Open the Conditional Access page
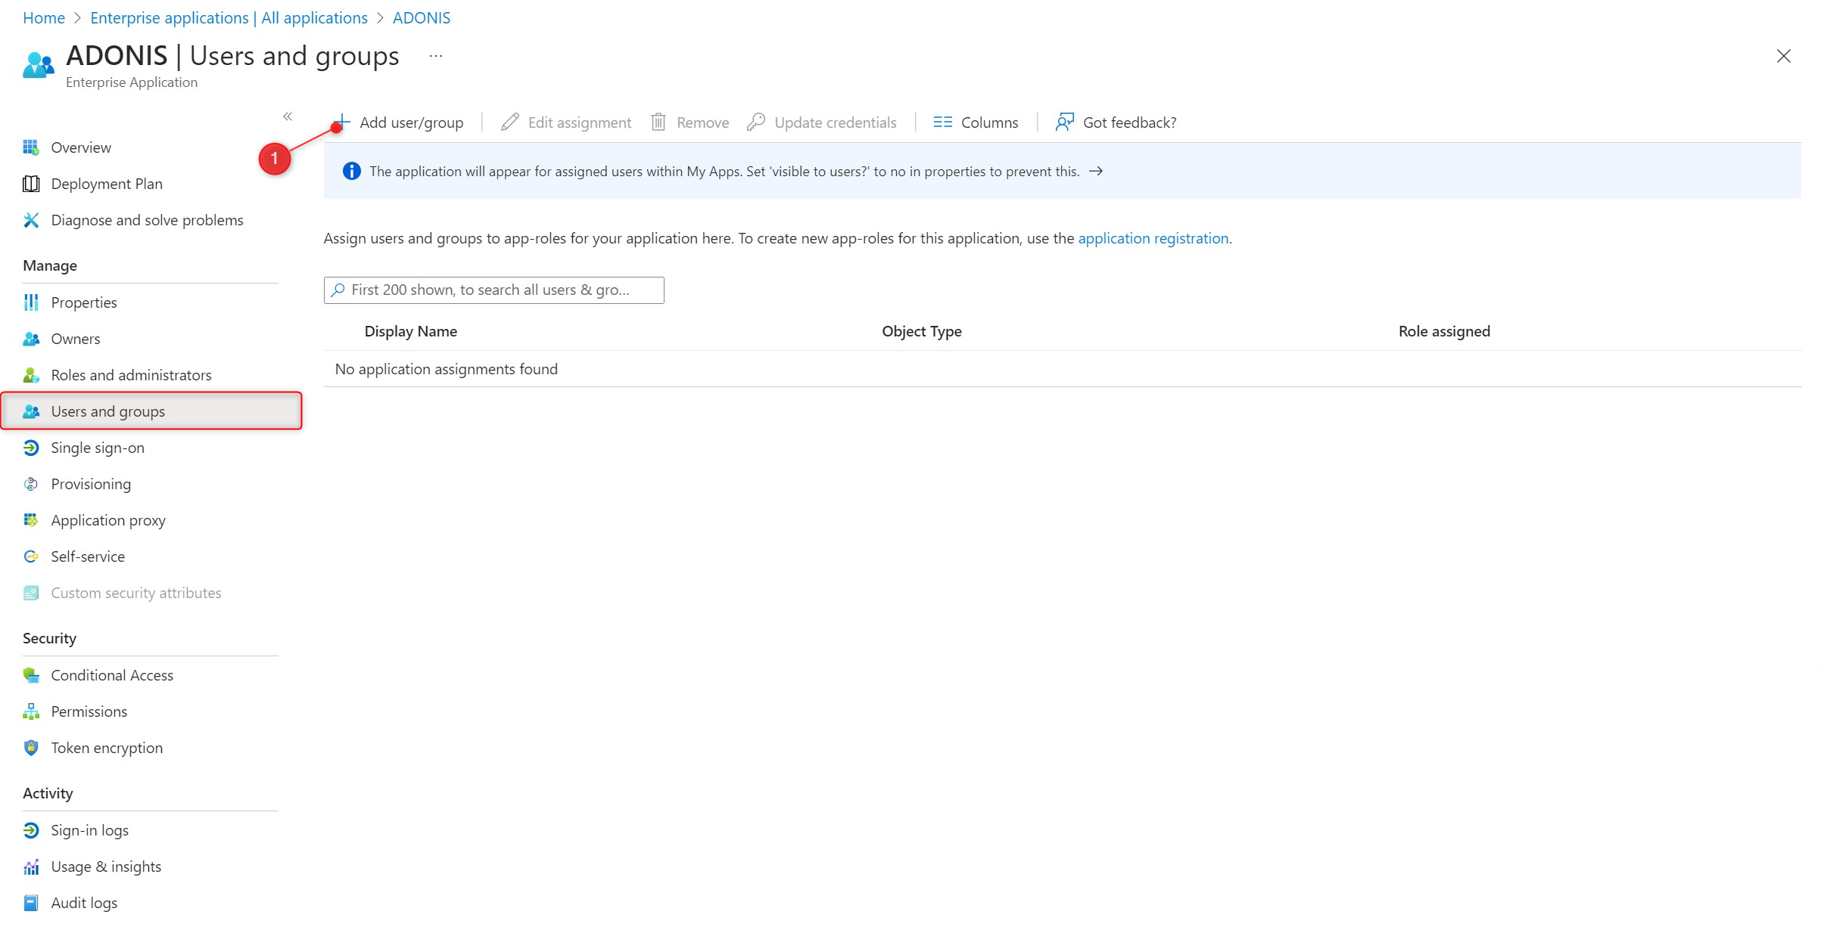 [111, 675]
